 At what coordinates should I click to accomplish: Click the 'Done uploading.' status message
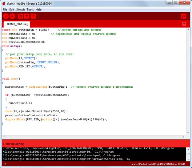pos(14,144)
